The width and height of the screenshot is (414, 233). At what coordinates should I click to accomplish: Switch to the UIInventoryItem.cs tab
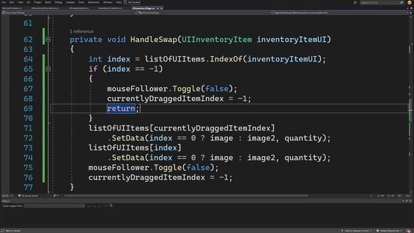pyautogui.click(x=79, y=8)
